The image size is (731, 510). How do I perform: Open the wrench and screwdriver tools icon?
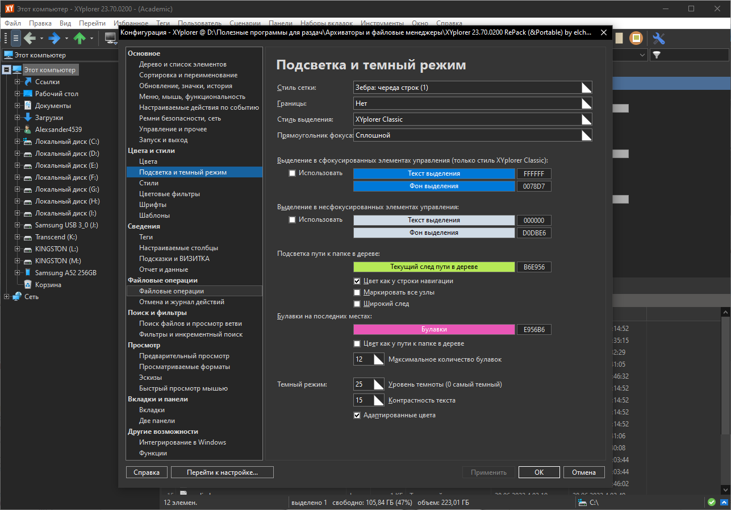coord(658,39)
